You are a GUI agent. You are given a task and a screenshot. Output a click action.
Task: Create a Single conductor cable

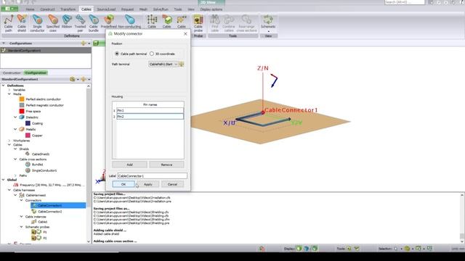pos(37,23)
